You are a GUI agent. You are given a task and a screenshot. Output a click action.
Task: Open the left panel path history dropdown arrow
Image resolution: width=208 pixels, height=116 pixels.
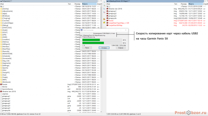click(1, 1)
